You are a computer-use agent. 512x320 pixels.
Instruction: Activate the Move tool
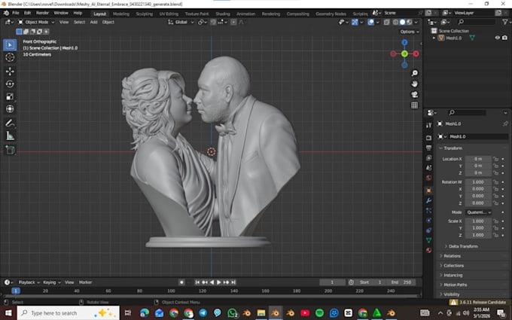10,72
